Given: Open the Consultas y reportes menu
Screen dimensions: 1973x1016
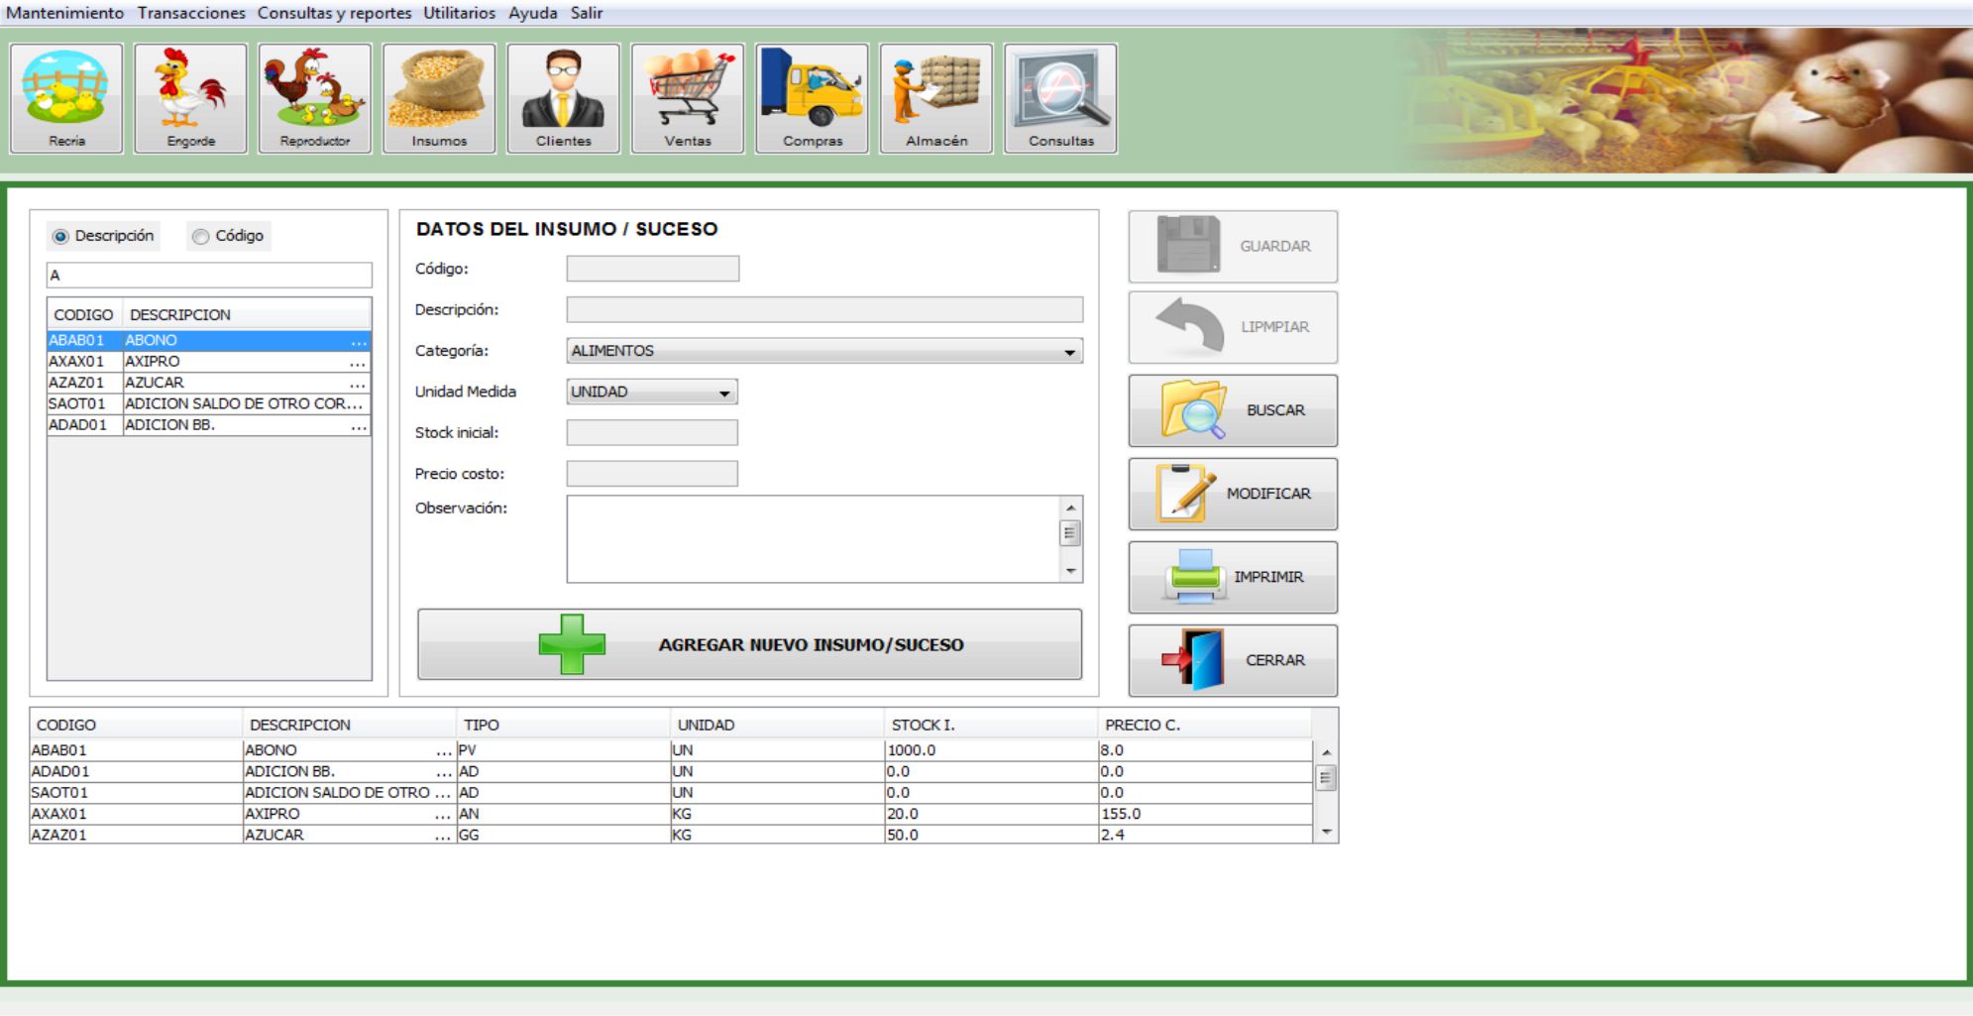Looking at the screenshot, I should (334, 13).
